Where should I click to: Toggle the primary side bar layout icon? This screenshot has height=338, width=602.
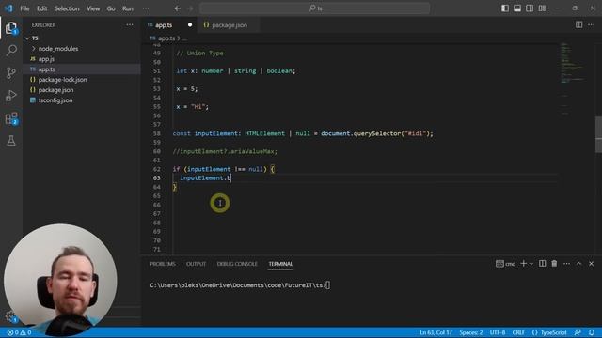point(505,8)
